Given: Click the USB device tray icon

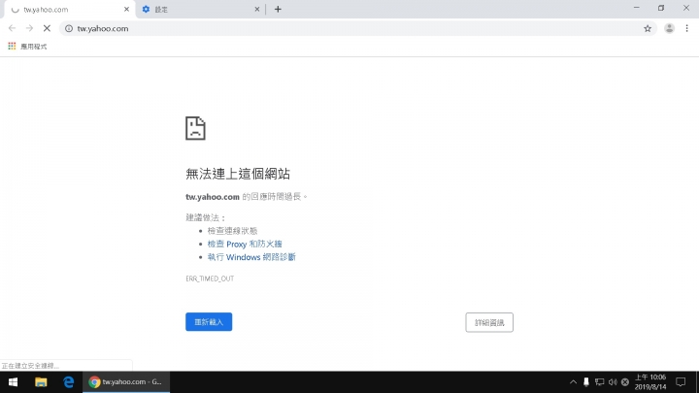Looking at the screenshot, I should point(585,382).
